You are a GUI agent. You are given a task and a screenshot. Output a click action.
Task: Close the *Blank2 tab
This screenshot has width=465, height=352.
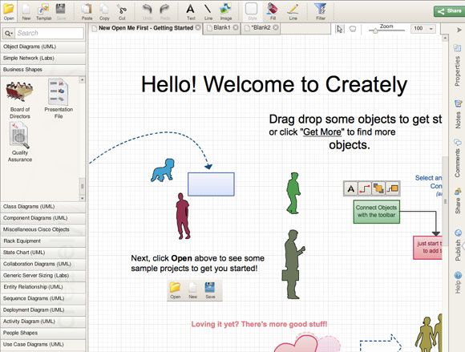pyautogui.click(x=276, y=27)
